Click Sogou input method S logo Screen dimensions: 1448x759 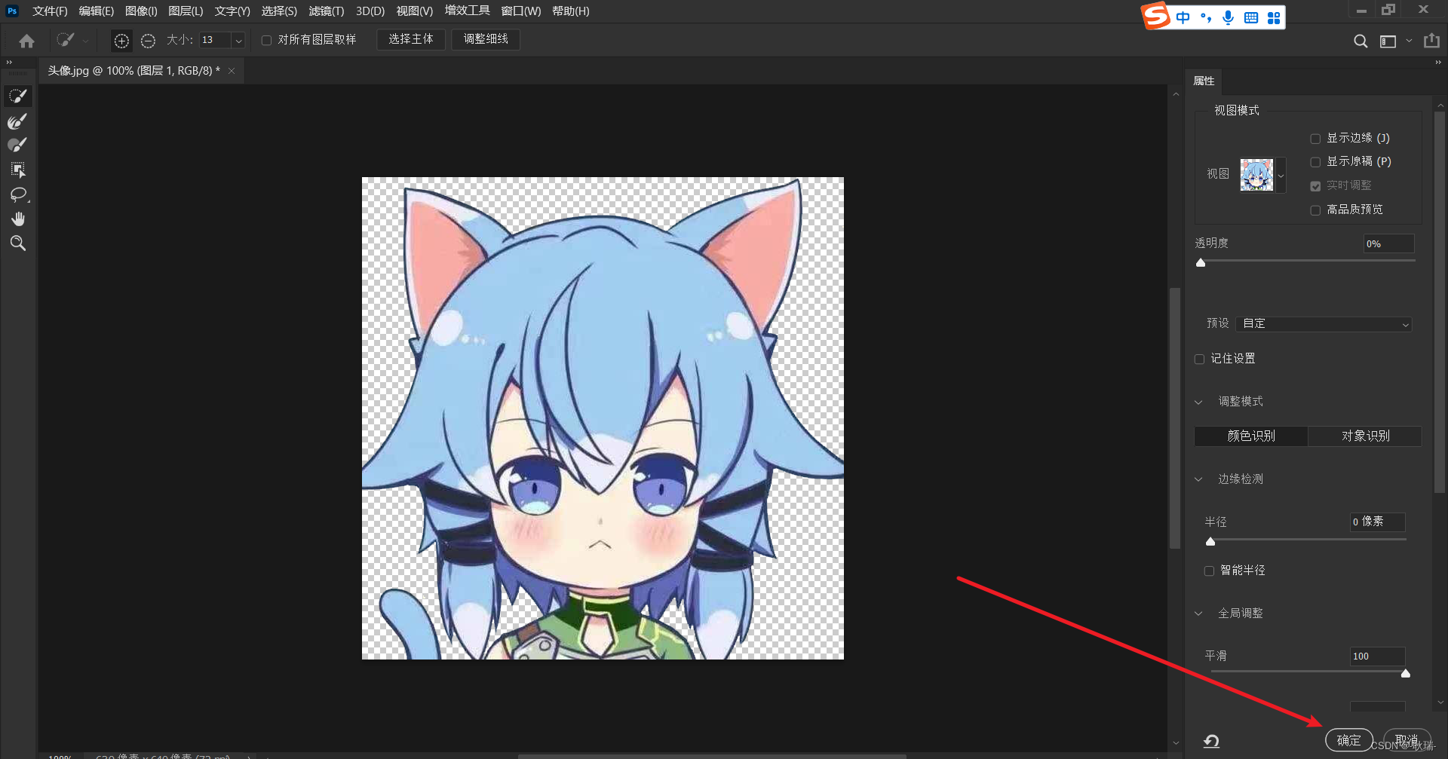point(1155,16)
